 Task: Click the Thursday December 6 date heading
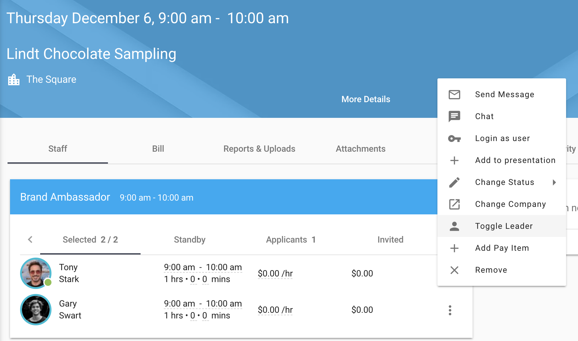coord(147,18)
